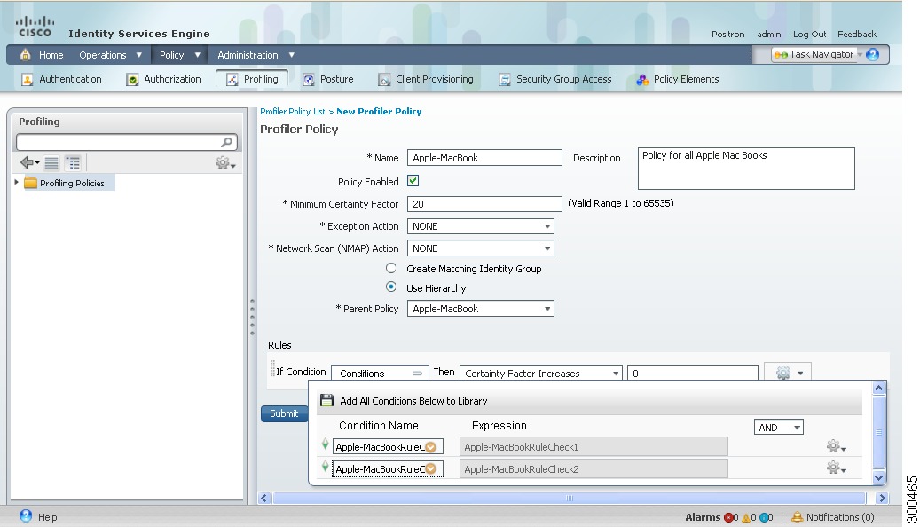920x527 pixels.
Task: Switch to the Posture tab
Action: tap(328, 79)
